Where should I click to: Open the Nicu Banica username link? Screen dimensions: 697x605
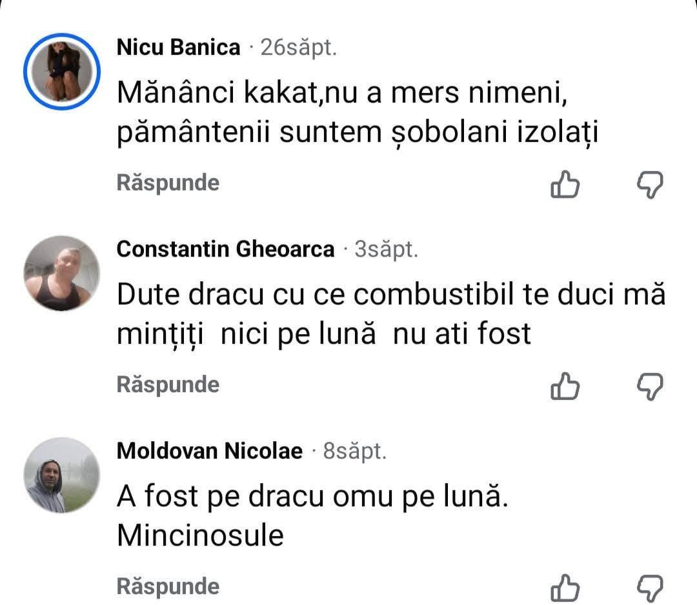(178, 48)
